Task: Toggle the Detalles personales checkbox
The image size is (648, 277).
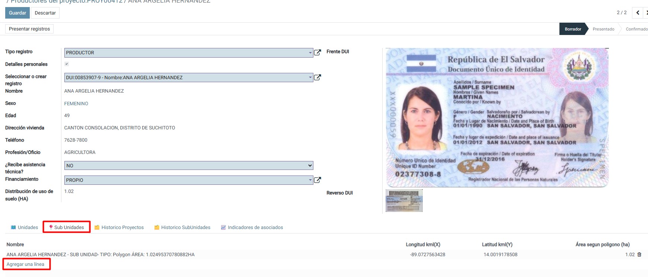Action: 67,64
